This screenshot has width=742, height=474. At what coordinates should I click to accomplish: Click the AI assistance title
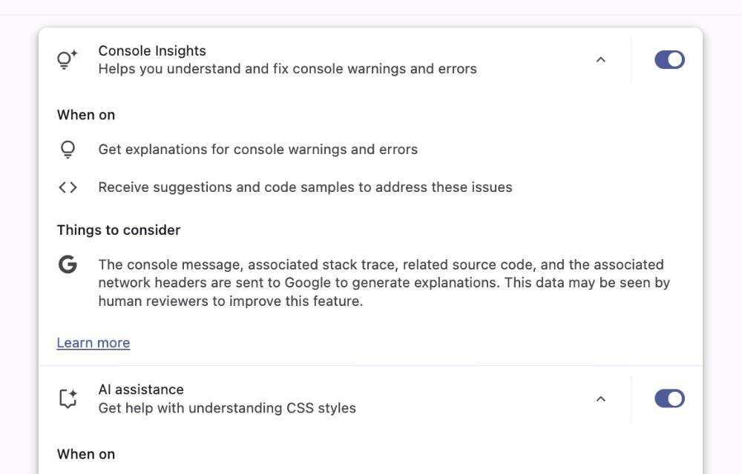(x=141, y=390)
